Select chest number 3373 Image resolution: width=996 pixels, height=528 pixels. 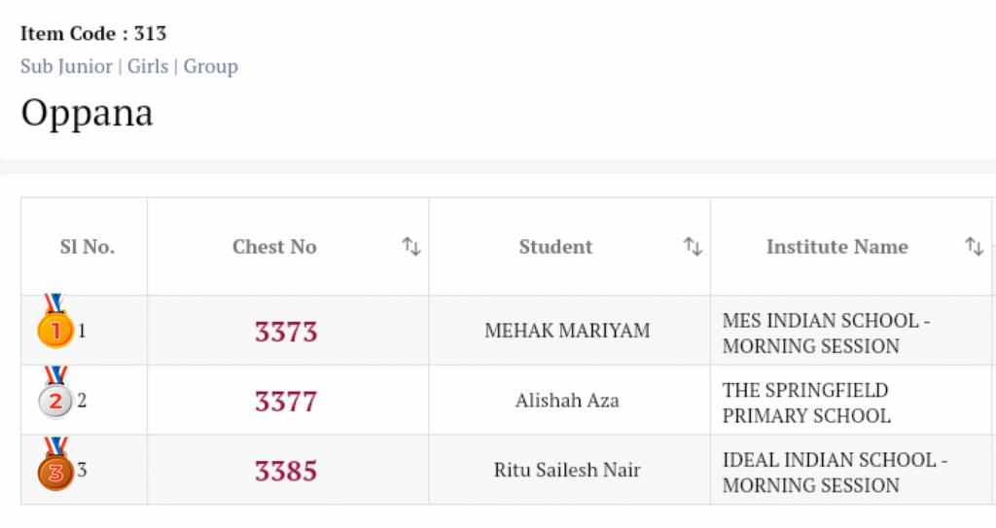[x=286, y=332]
